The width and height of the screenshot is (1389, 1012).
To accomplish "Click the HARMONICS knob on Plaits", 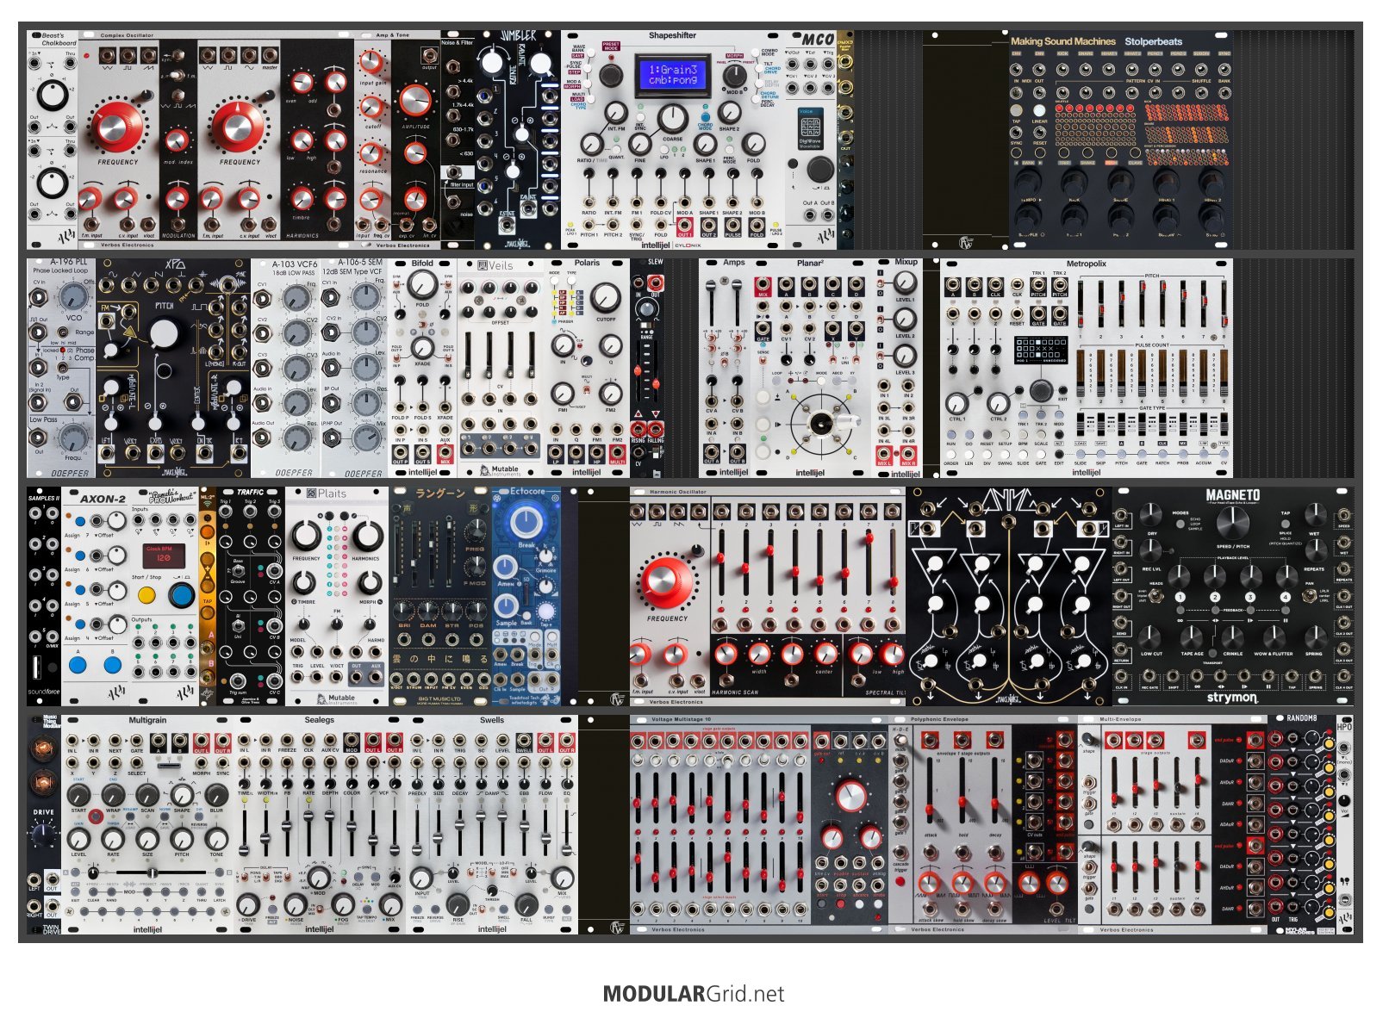I will (x=366, y=536).
